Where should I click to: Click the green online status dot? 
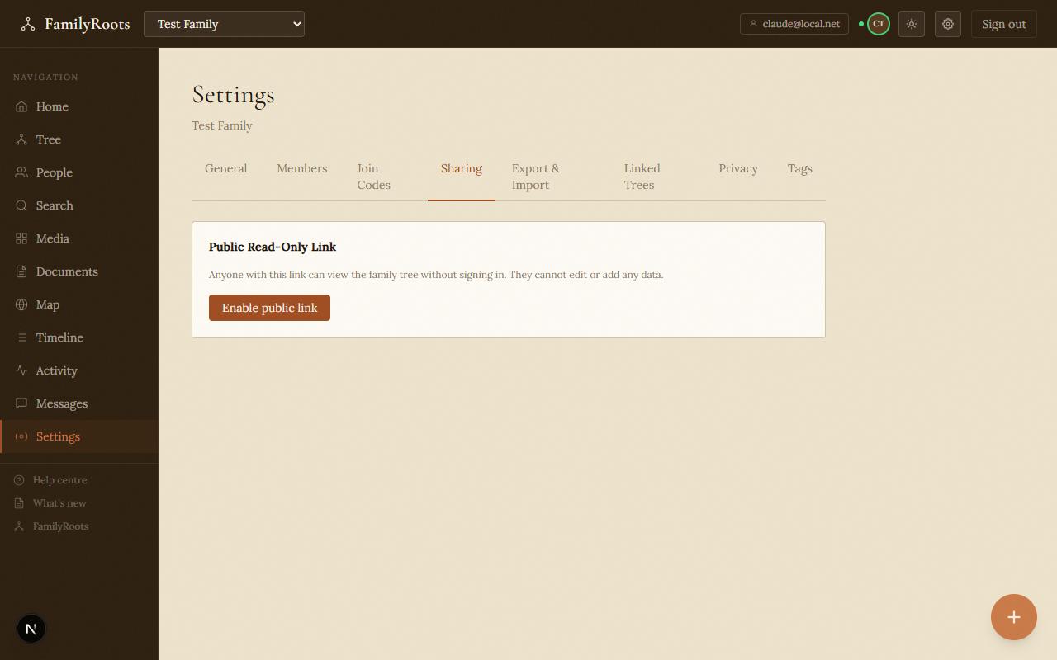[x=861, y=24]
